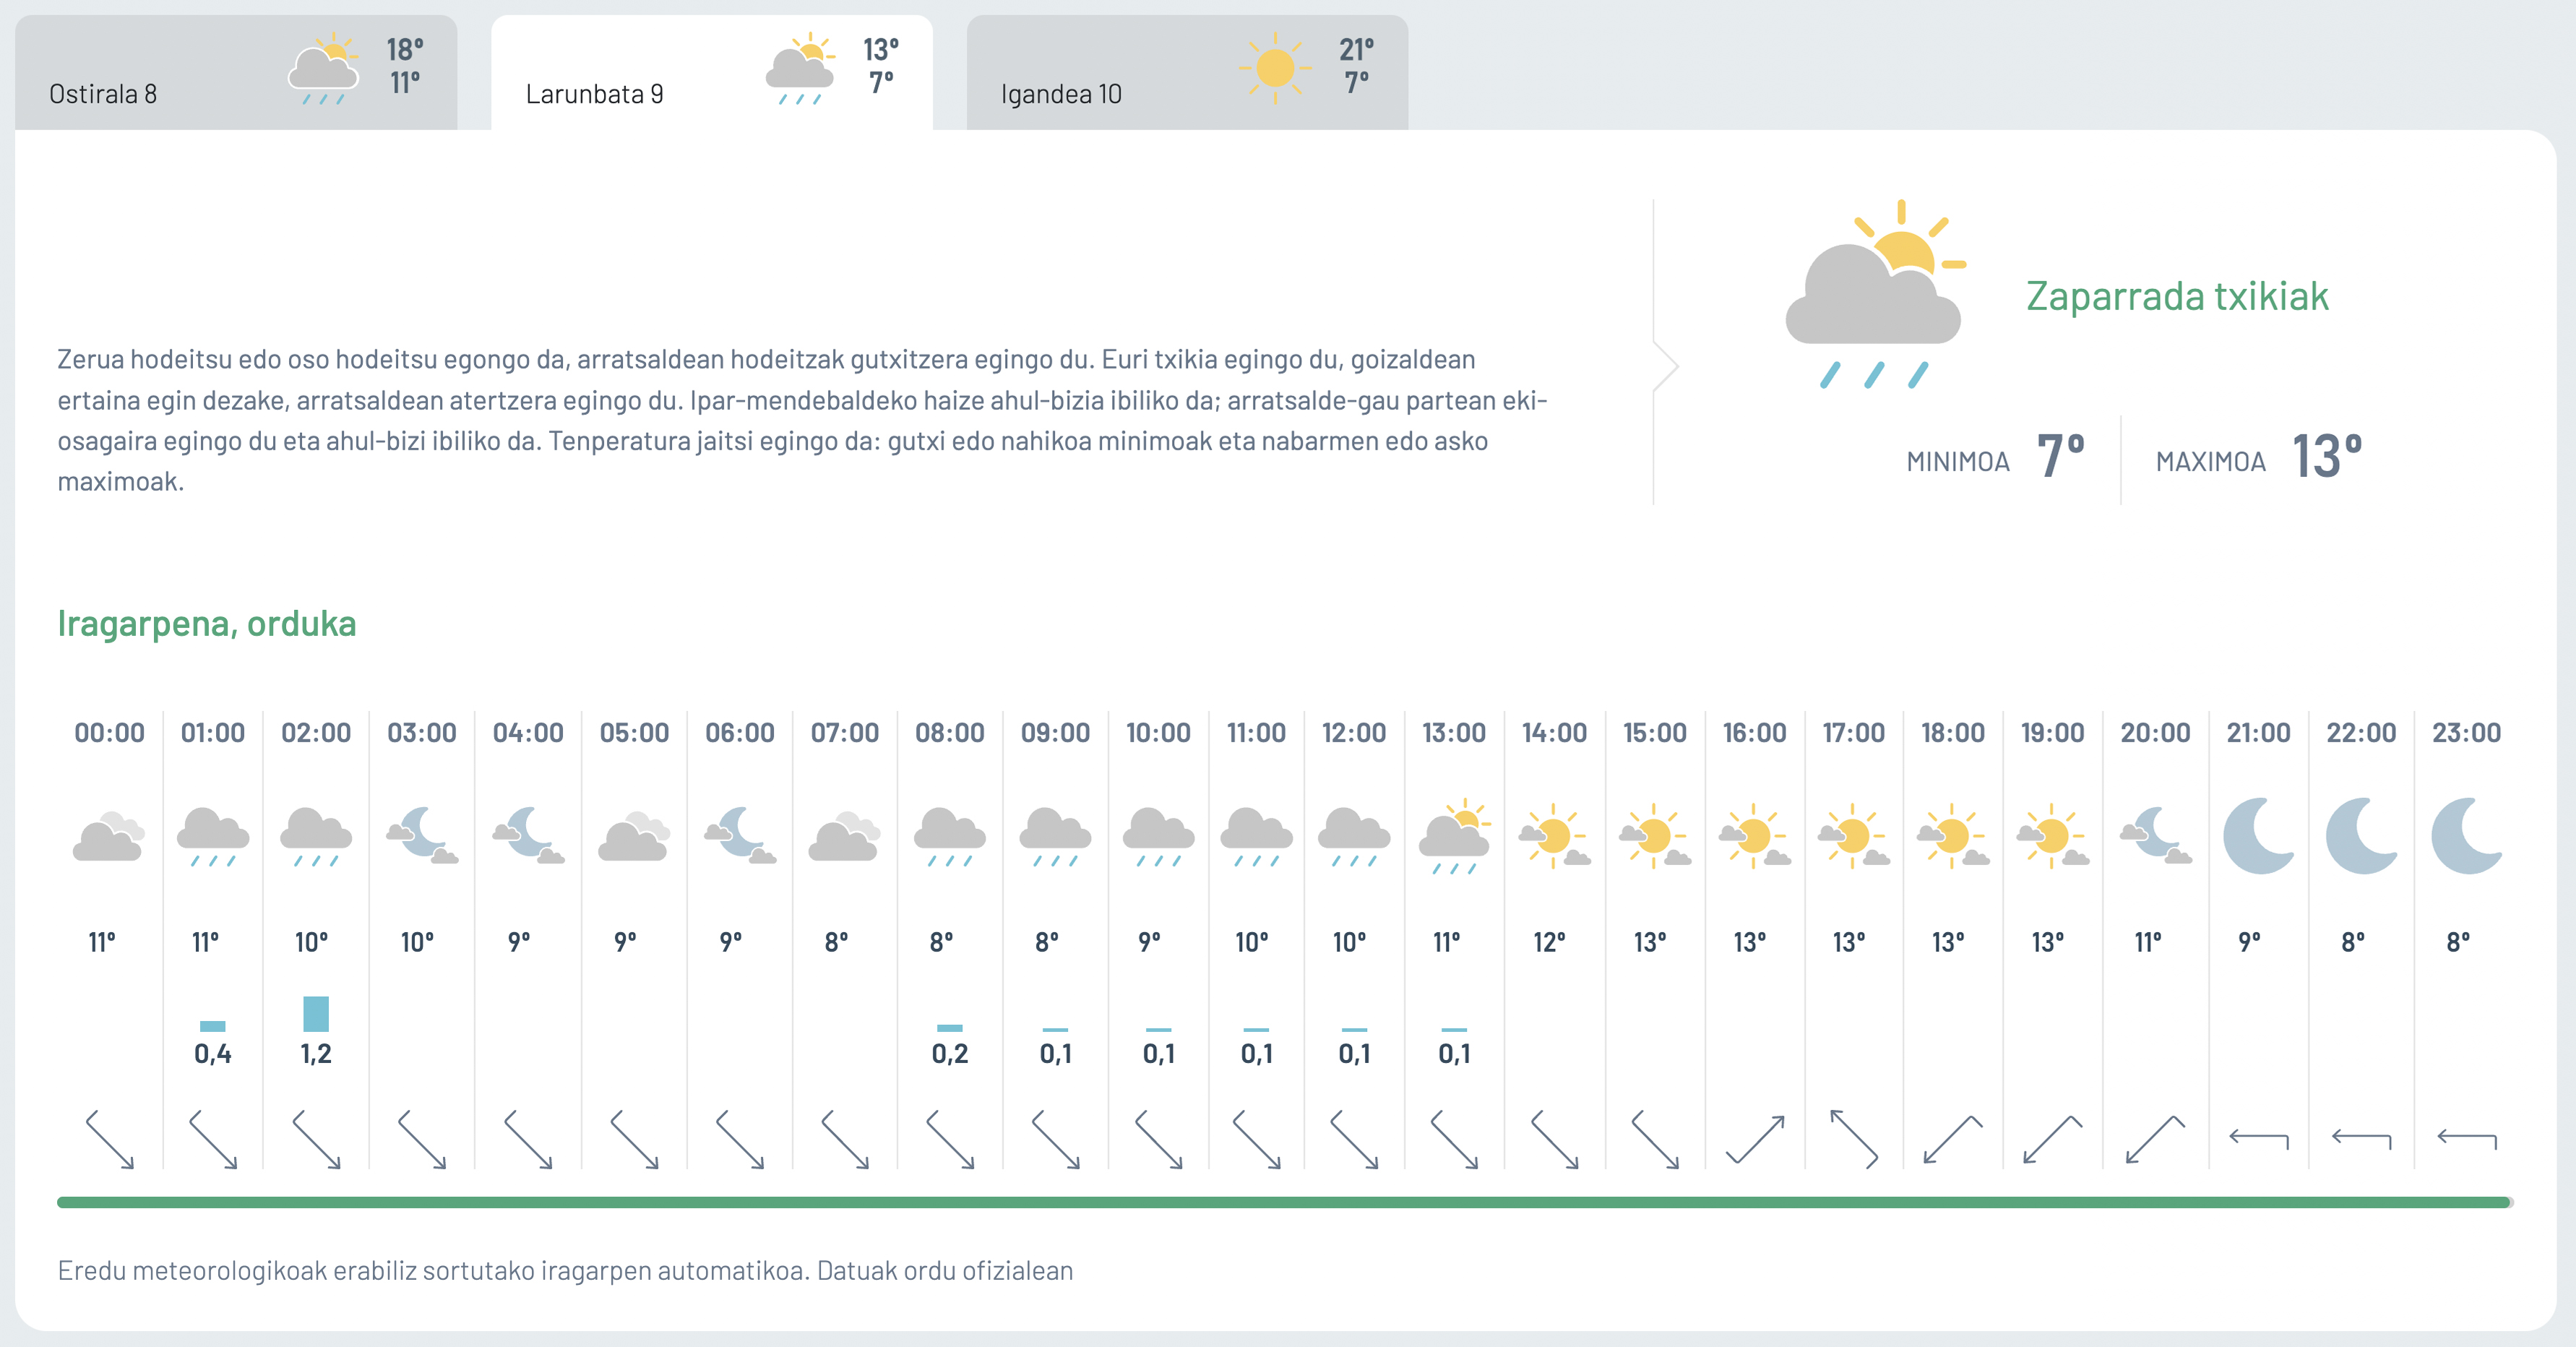The image size is (2576, 1347).
Task: Click the cloudy moon icon for 06:00
Action: click(x=740, y=835)
